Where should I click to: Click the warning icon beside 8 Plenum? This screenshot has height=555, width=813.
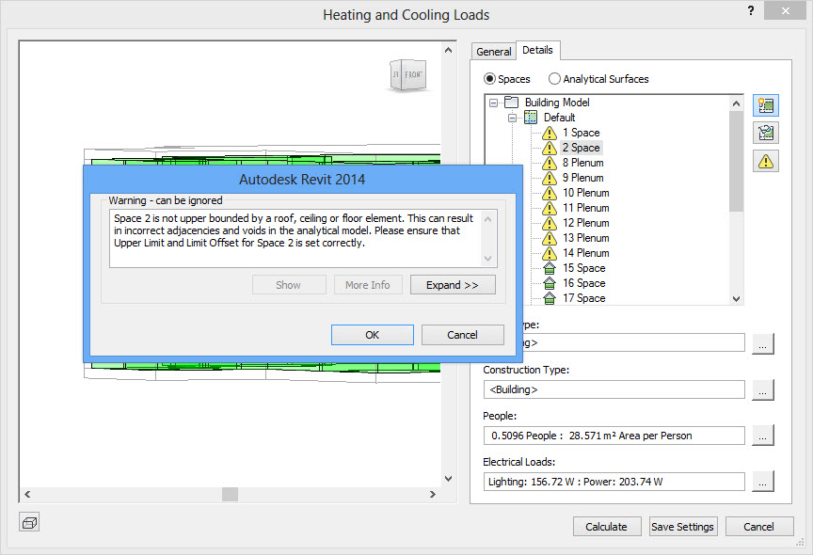coord(550,164)
